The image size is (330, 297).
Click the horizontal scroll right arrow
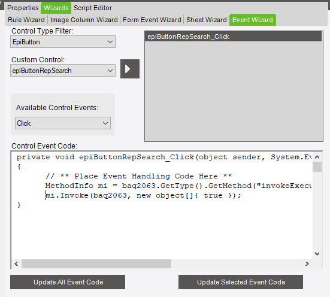[x=307, y=263]
